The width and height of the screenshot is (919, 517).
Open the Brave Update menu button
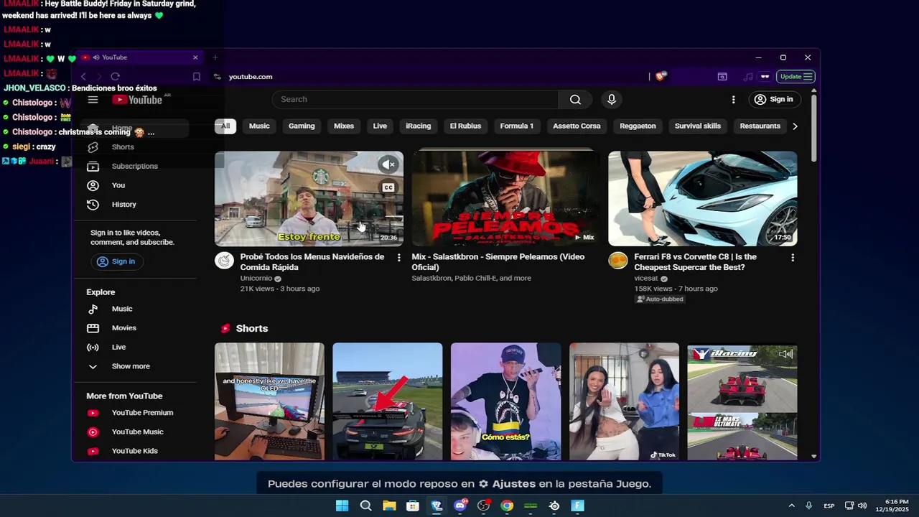[x=796, y=77]
